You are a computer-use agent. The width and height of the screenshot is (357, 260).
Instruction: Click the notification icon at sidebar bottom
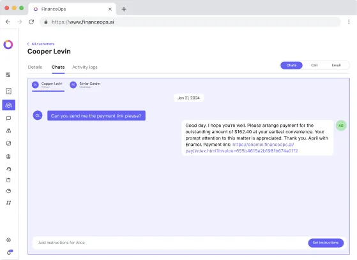10,252
